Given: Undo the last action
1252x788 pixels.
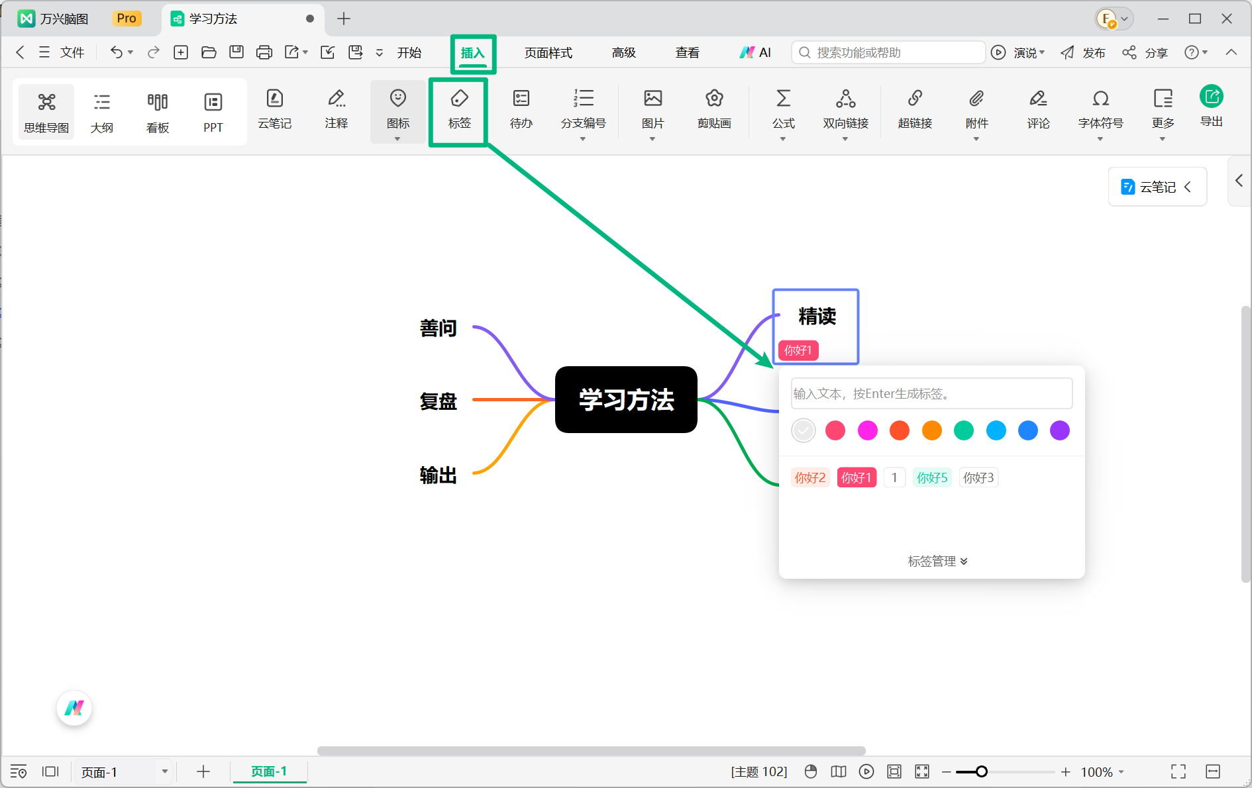Looking at the screenshot, I should pos(116,52).
